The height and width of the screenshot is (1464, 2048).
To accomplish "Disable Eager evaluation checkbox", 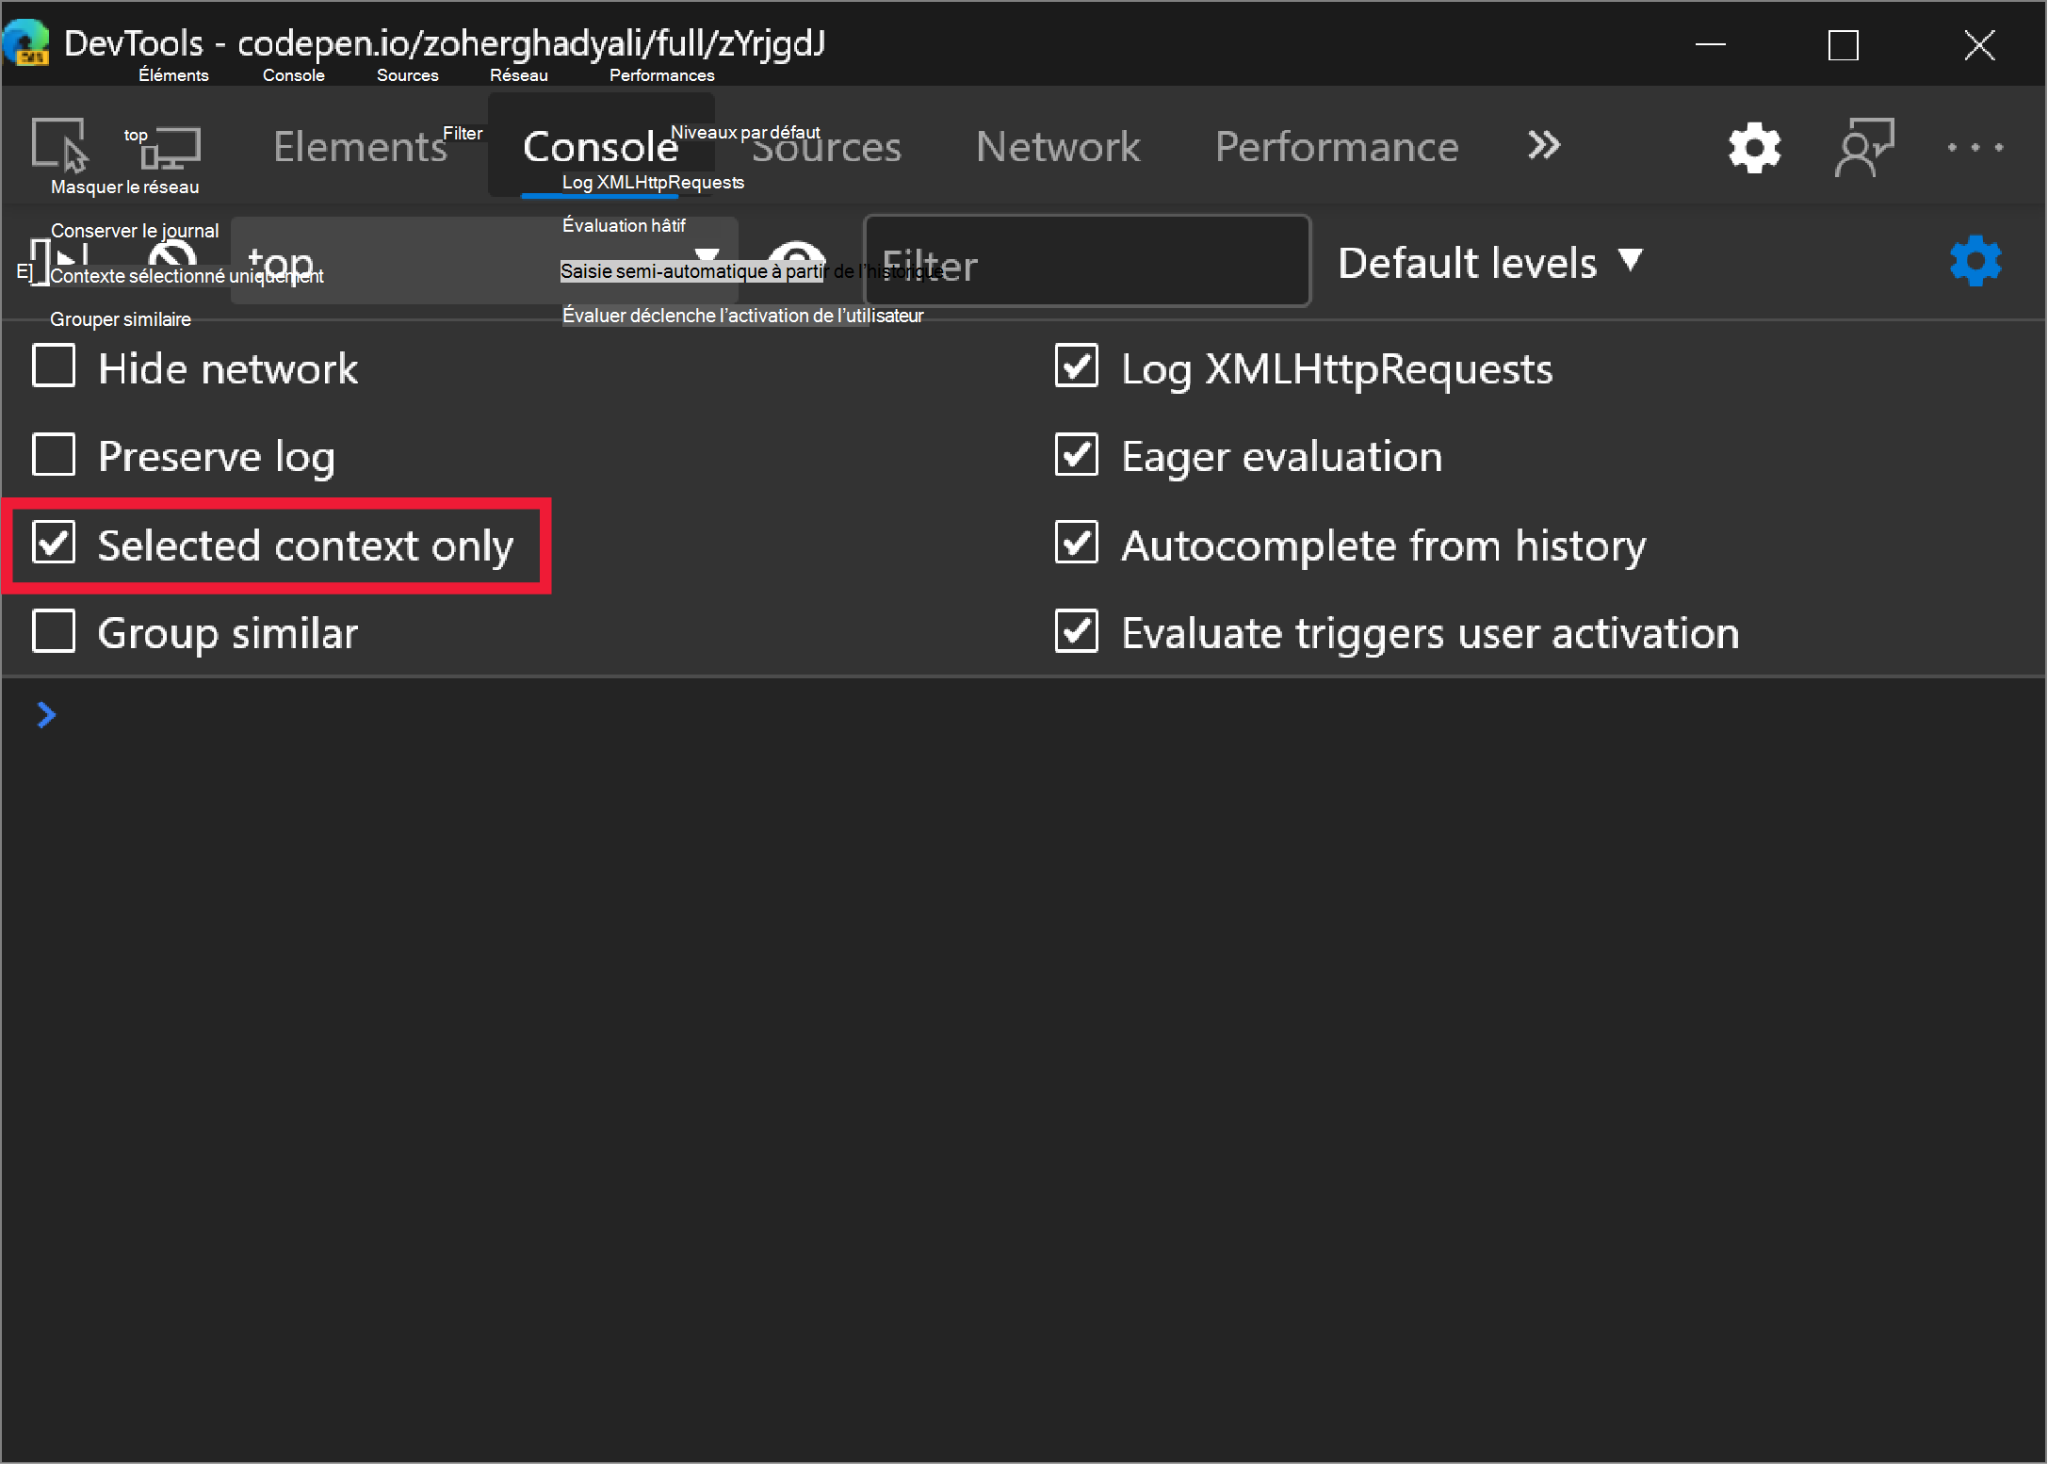I will point(1076,455).
